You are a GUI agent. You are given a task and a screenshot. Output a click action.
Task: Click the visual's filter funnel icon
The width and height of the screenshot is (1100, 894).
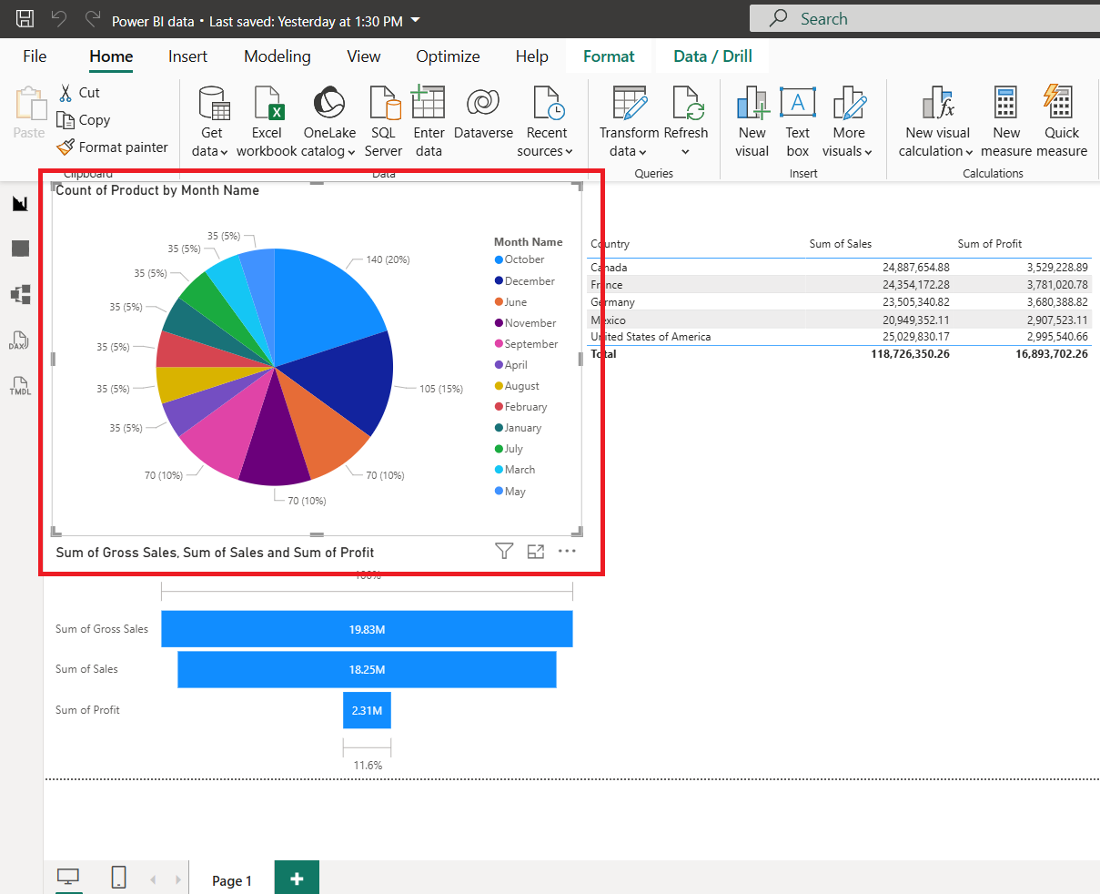click(x=504, y=551)
